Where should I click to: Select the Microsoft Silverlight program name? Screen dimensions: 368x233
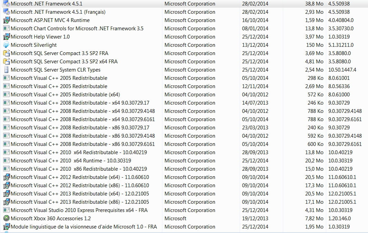33,45
